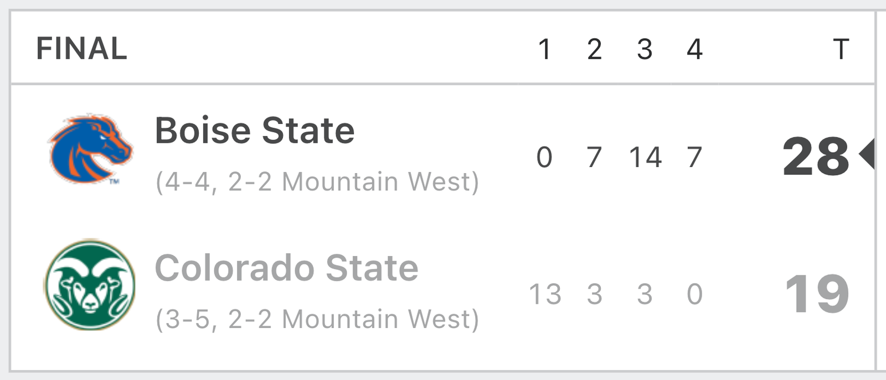Screen dimensions: 886x380
Task: Click the quarter 2 column header
Action: [x=595, y=49]
